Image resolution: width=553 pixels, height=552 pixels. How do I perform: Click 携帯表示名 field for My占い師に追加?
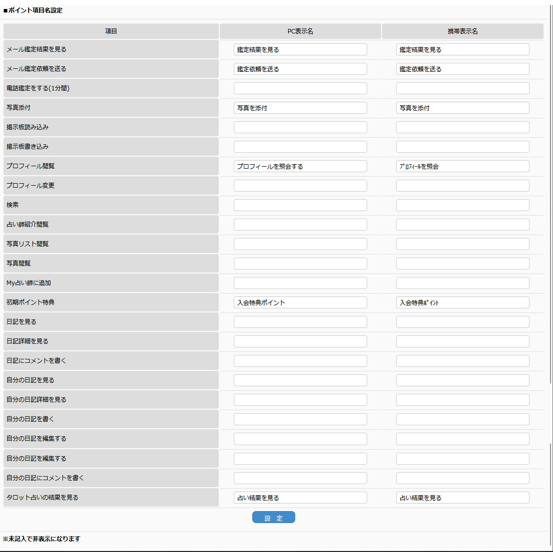click(463, 283)
